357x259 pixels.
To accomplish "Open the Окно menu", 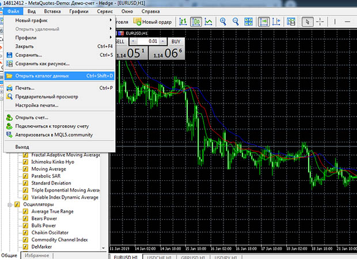I will coord(127,11).
